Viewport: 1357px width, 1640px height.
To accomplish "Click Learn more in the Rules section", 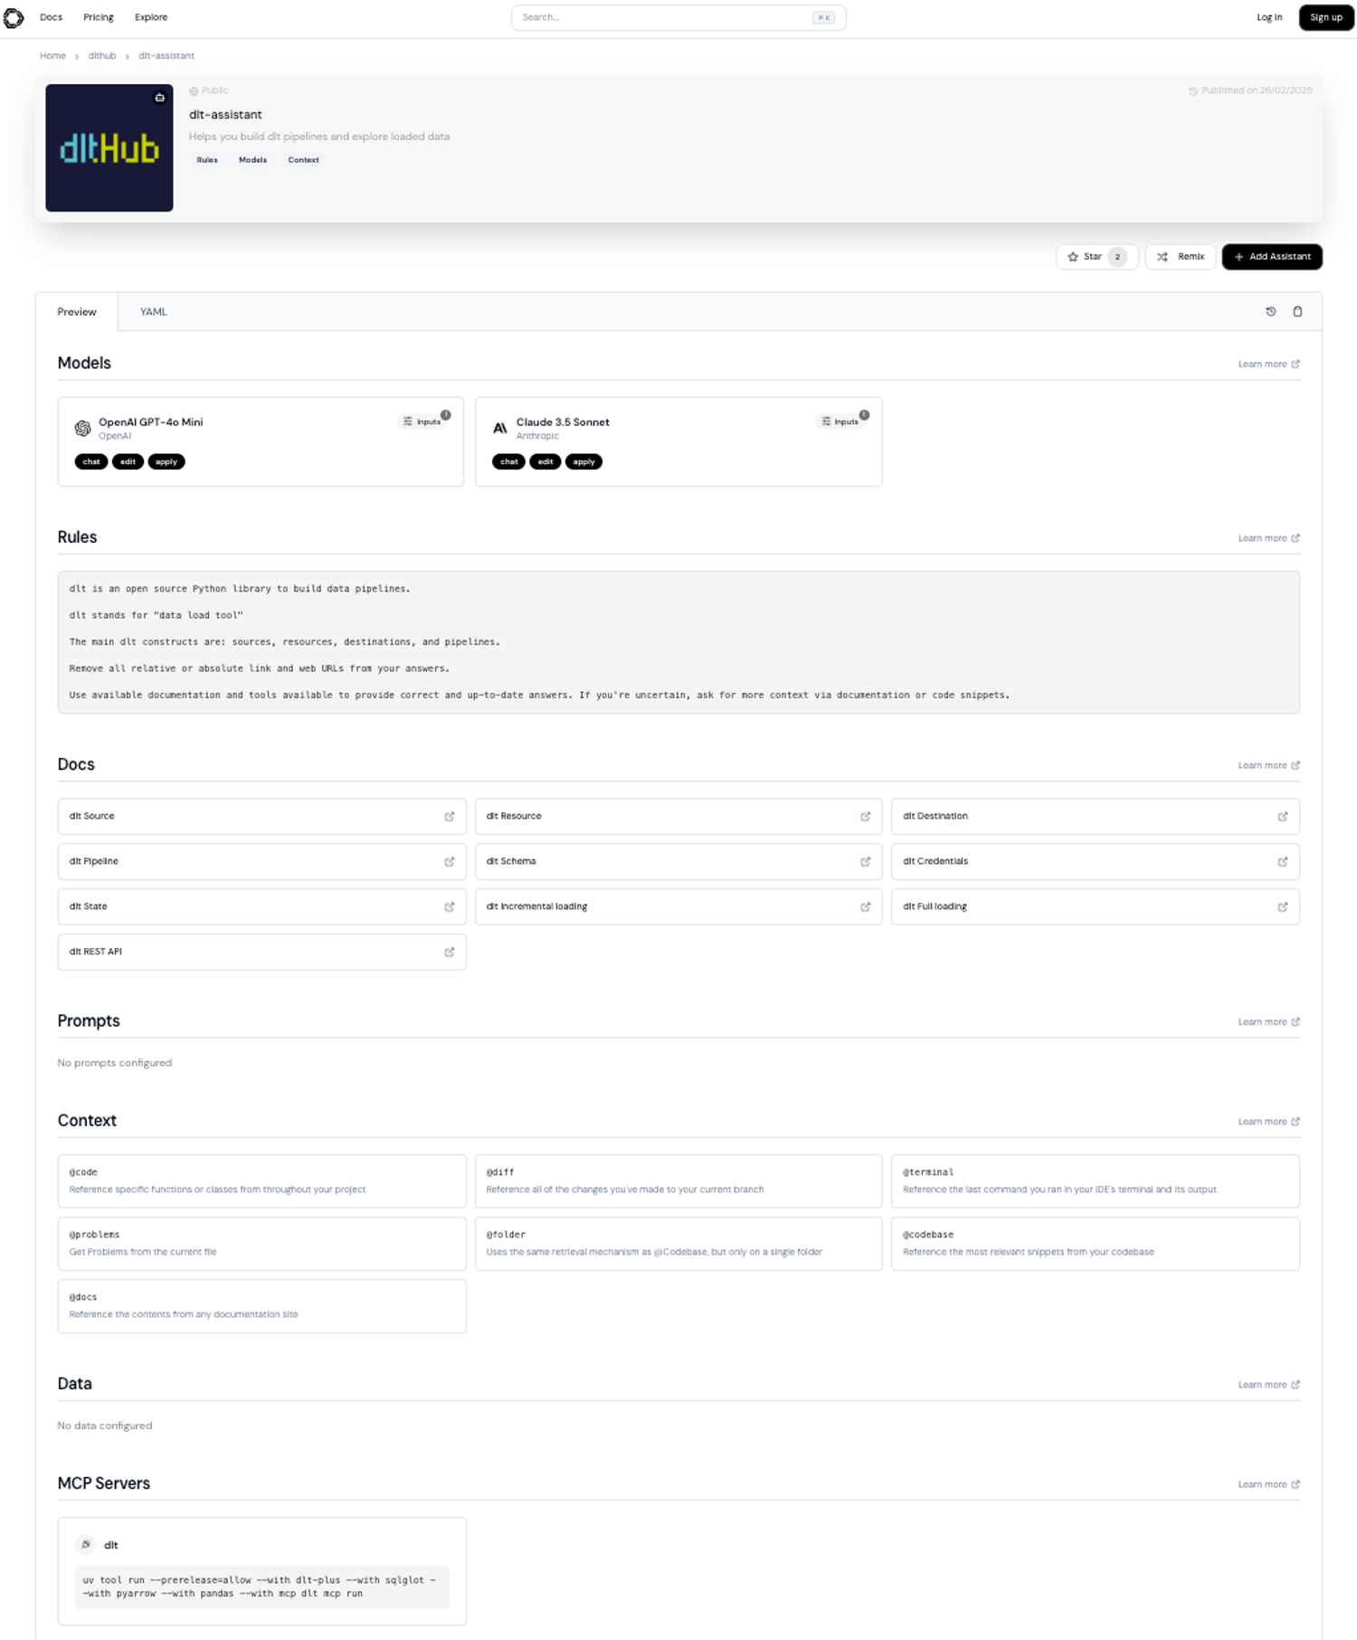I will point(1268,538).
